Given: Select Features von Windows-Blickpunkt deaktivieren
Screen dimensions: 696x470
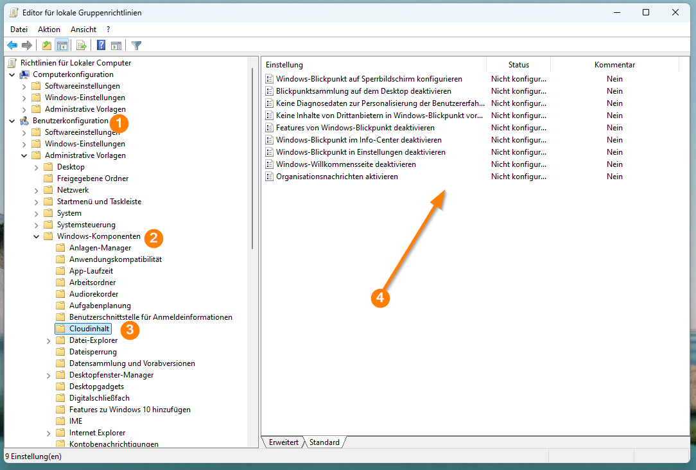Looking at the screenshot, I should [x=355, y=128].
